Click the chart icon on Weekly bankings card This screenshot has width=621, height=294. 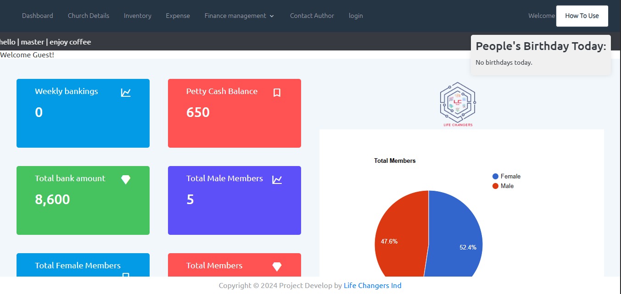click(x=126, y=93)
